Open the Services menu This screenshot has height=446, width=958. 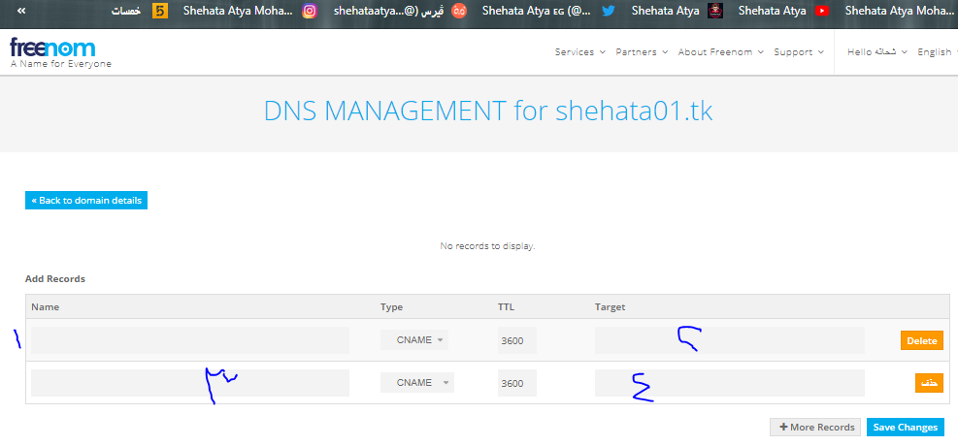(579, 52)
